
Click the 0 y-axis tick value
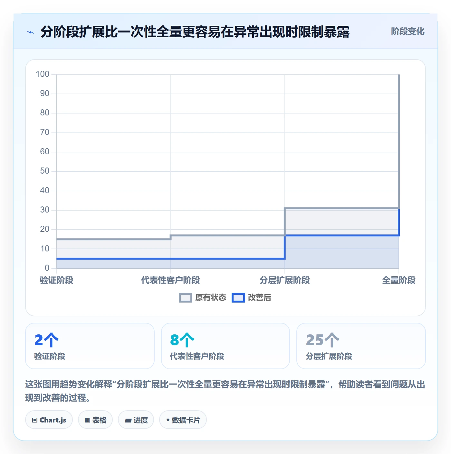pos(47,268)
